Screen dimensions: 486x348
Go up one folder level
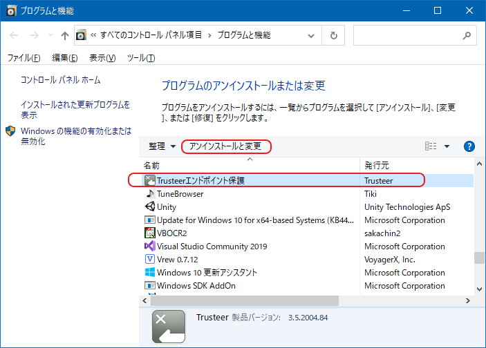point(65,36)
